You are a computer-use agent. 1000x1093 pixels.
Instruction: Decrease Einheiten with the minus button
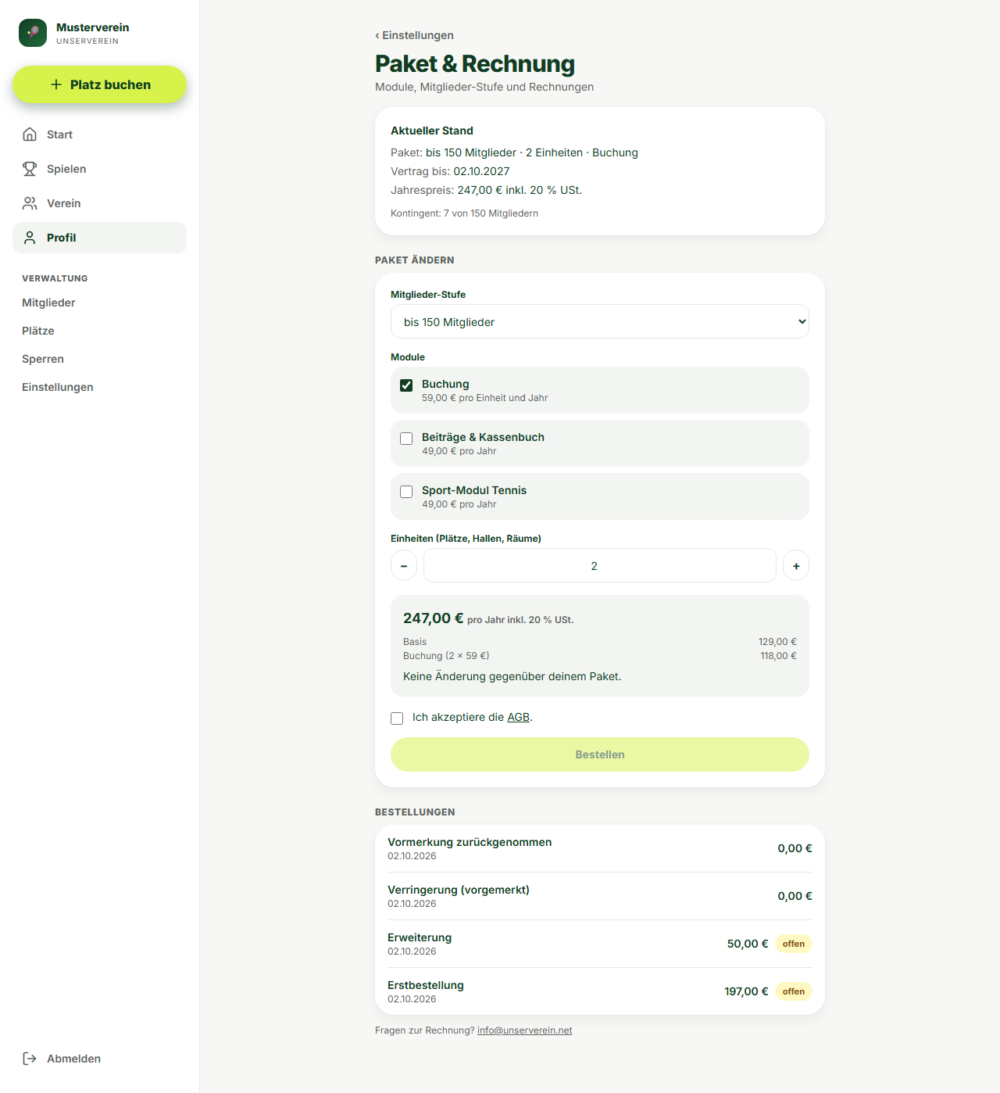[x=404, y=565]
